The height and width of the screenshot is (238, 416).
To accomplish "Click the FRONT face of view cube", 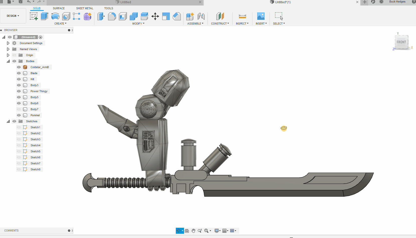I will (x=401, y=42).
